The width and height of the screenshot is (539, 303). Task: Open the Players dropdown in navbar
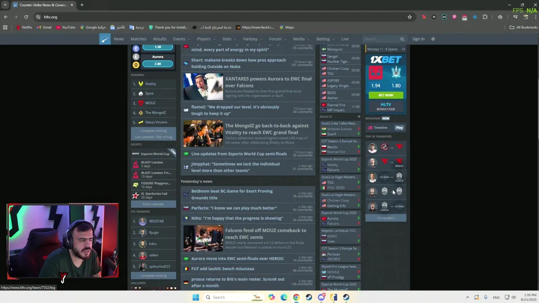(x=206, y=39)
